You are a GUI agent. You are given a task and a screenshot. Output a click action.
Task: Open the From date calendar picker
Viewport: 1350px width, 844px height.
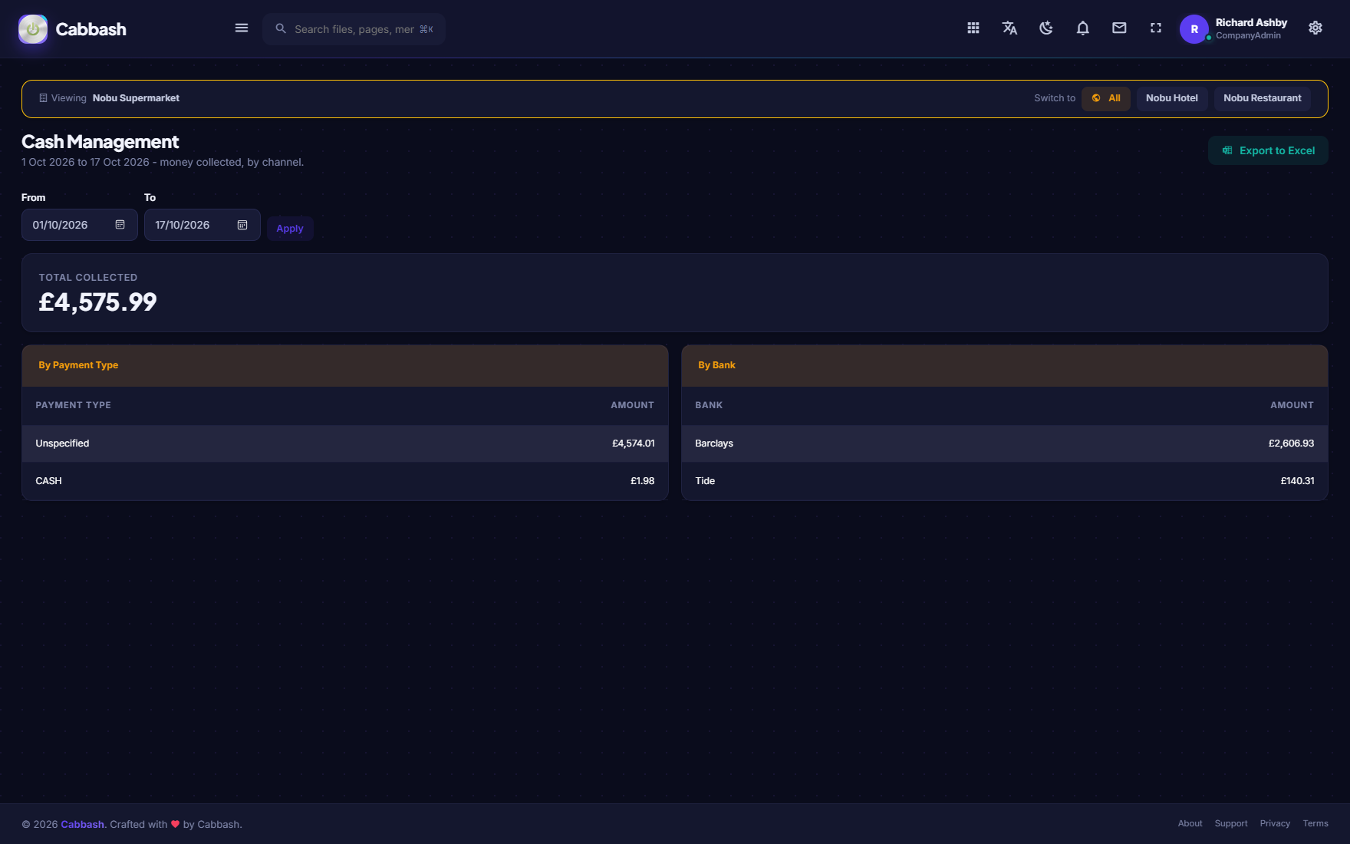[x=120, y=225]
